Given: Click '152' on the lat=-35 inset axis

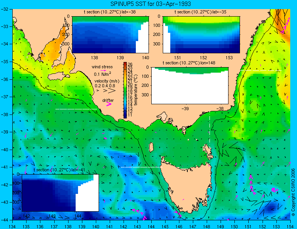Looking at the screenshot, I should [x=204, y=58].
